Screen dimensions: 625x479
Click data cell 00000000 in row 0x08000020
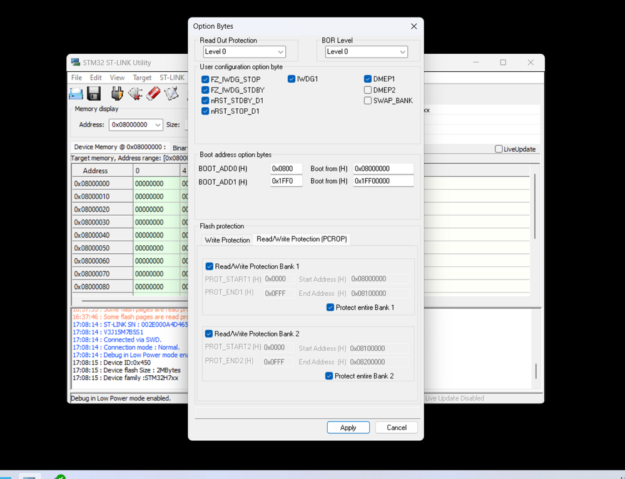point(156,209)
